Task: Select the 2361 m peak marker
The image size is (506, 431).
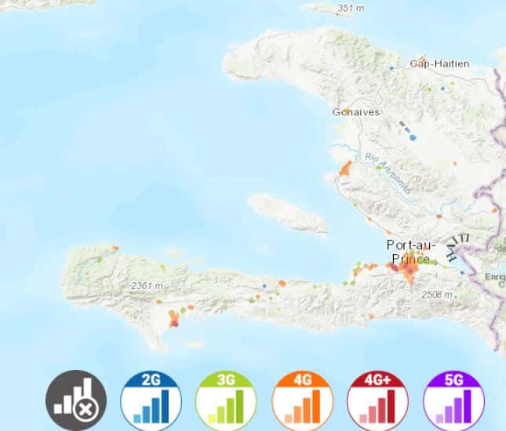Action: (145, 287)
